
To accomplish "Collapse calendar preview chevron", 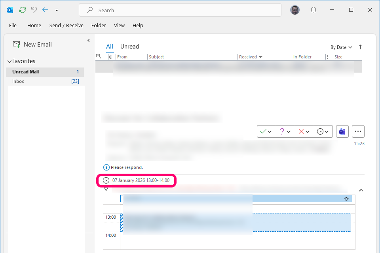I will coord(361,190).
